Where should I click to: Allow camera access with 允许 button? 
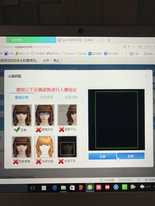46,60
